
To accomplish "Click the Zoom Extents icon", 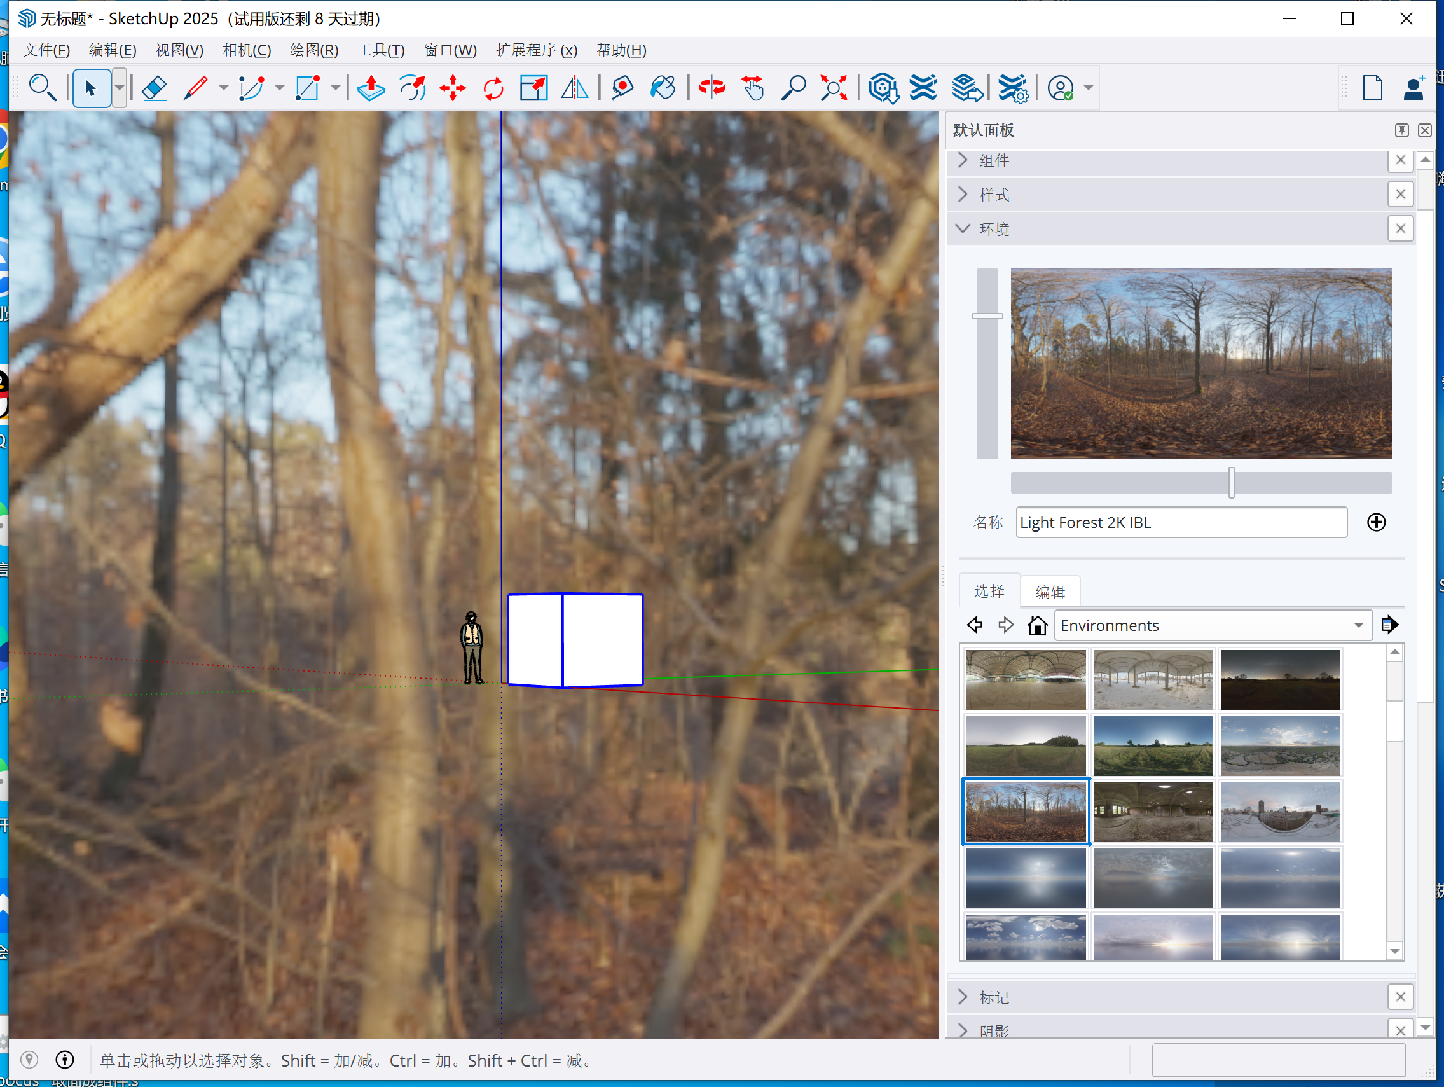I will (x=834, y=88).
